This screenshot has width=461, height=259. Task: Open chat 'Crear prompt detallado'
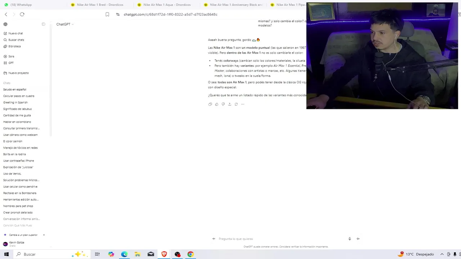[18, 213]
